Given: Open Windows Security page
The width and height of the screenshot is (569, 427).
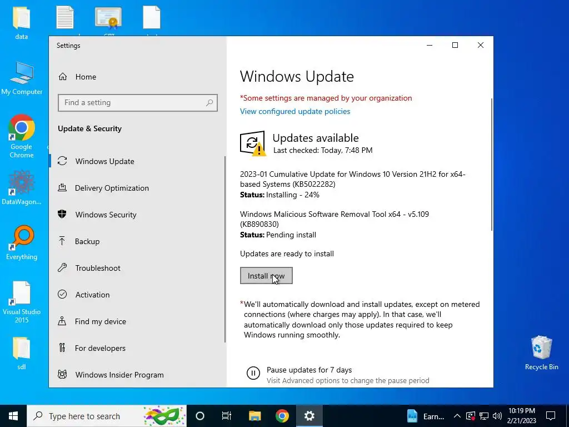Looking at the screenshot, I should pos(137,215).
